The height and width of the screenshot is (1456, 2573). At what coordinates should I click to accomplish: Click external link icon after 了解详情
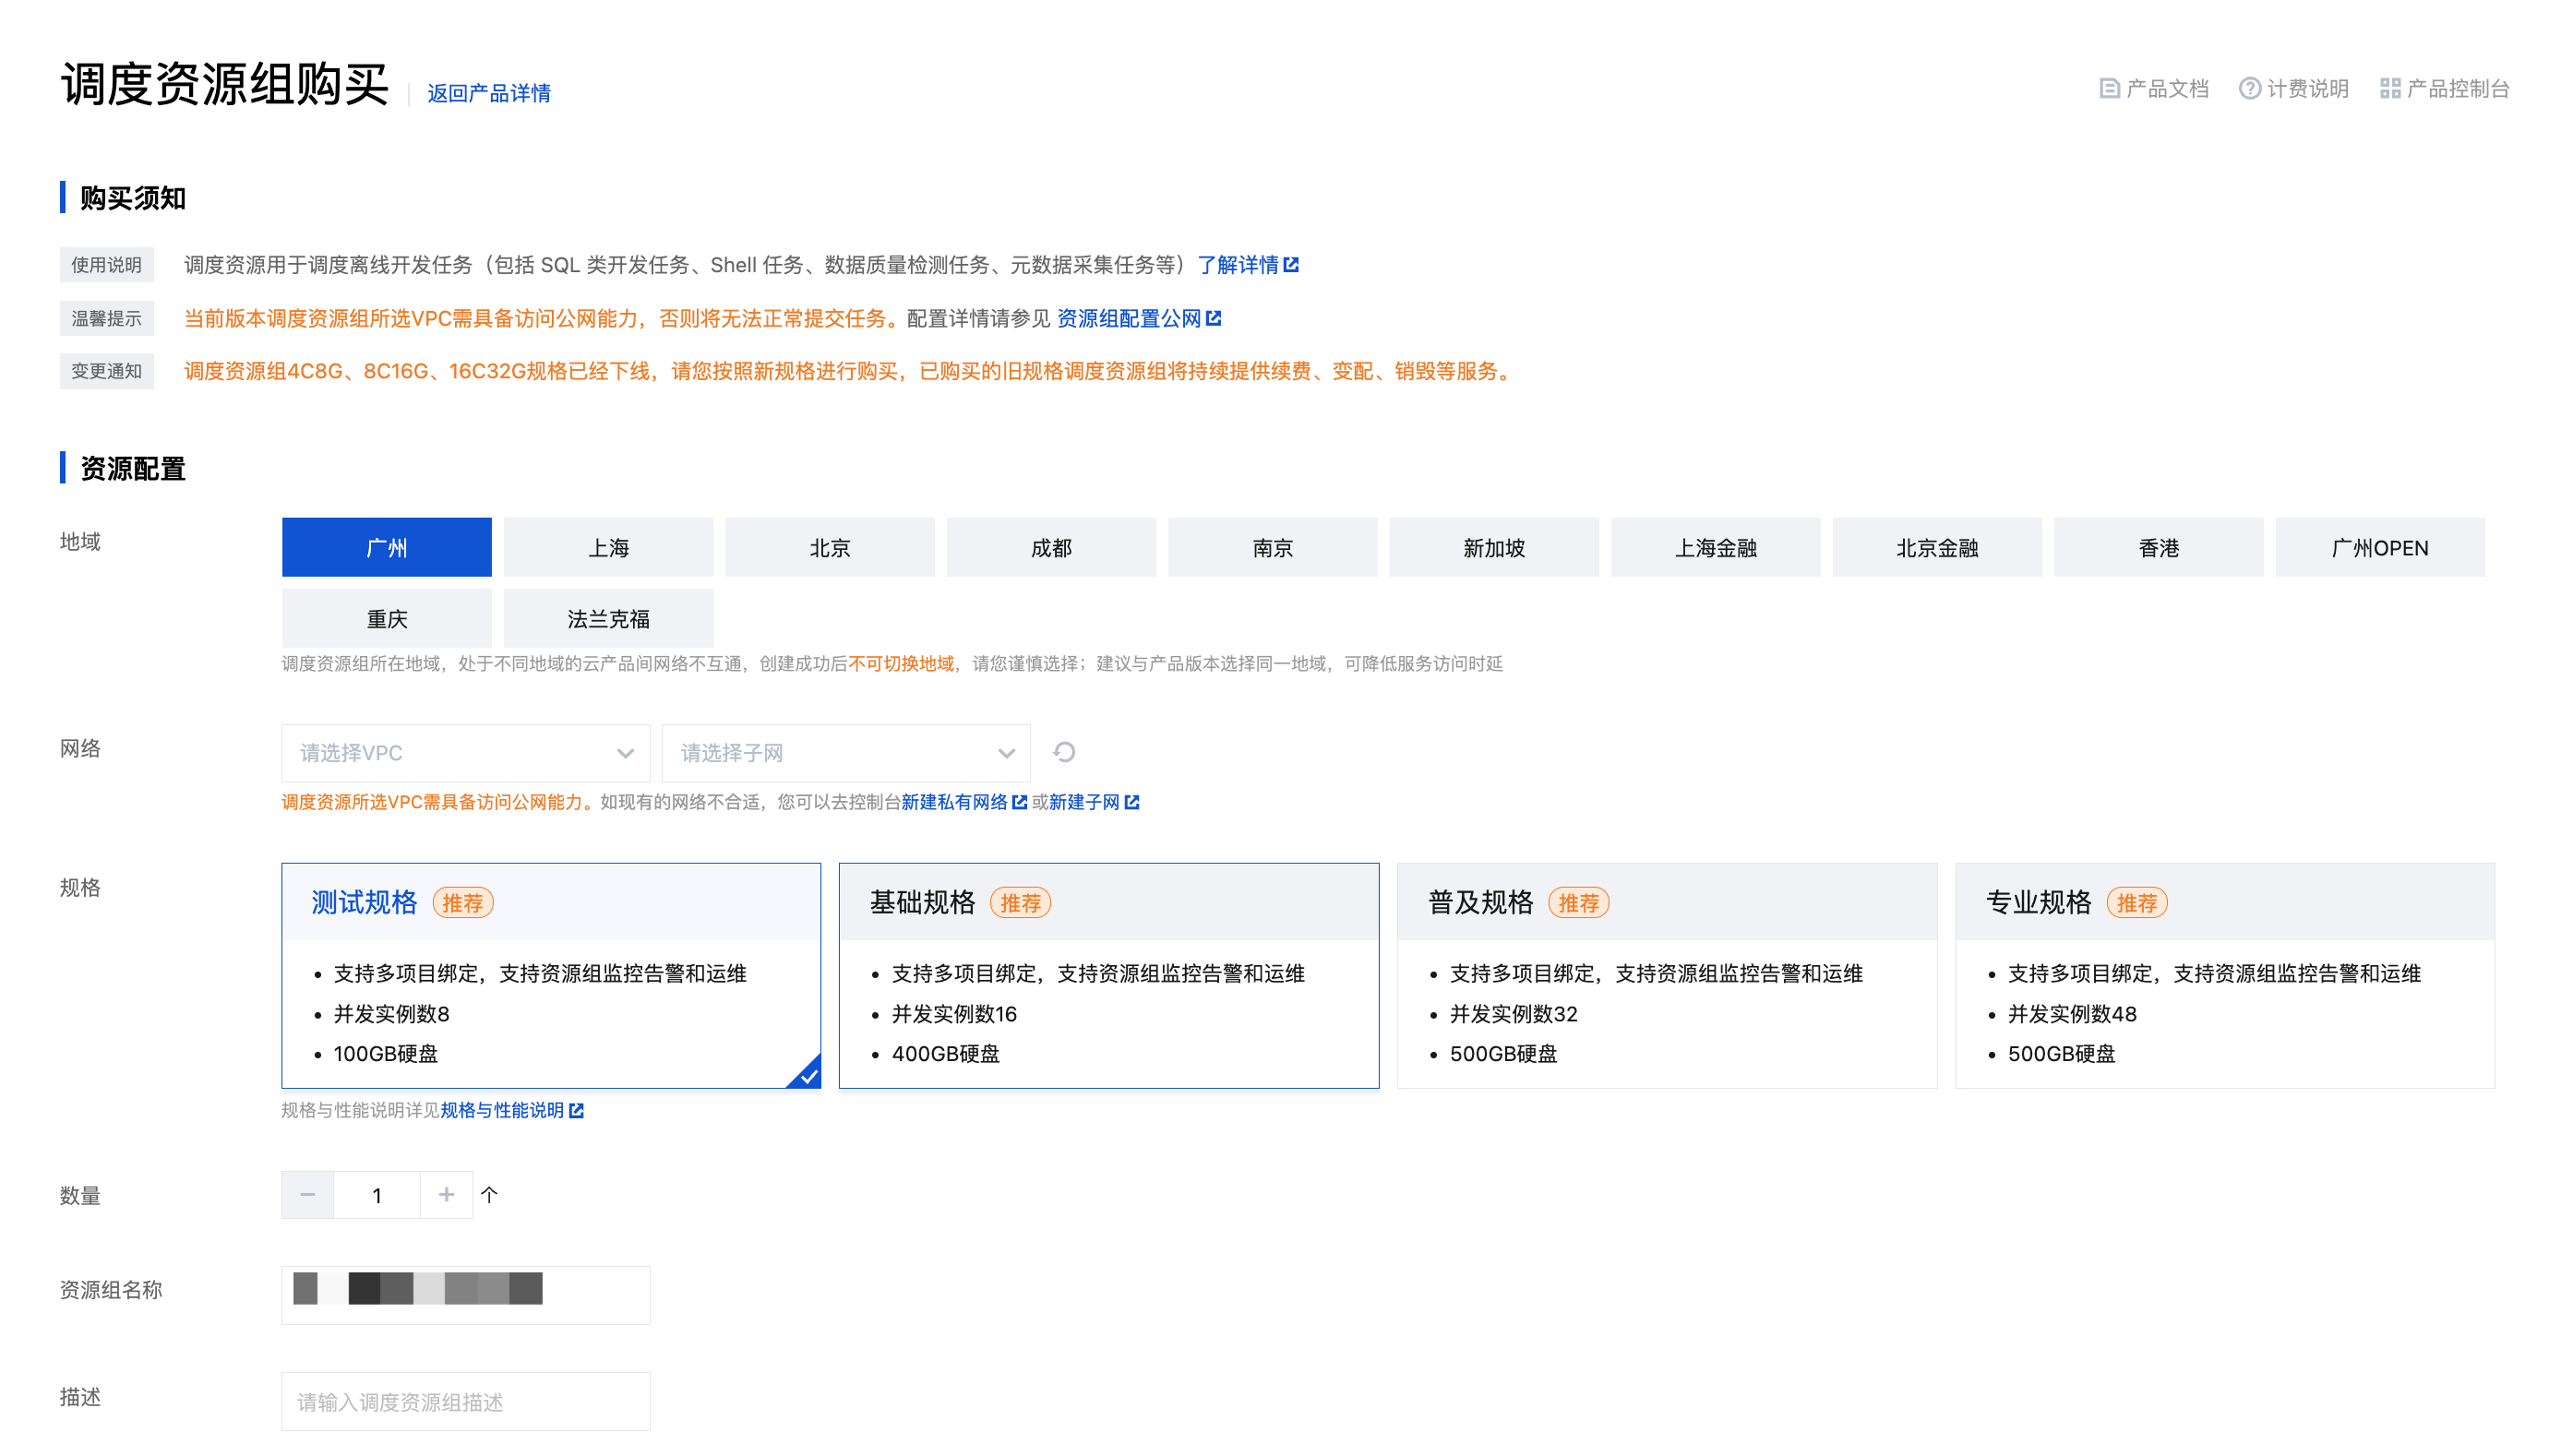[x=1291, y=265]
